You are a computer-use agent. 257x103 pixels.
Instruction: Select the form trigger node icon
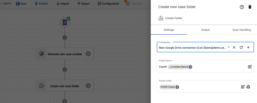65,22
